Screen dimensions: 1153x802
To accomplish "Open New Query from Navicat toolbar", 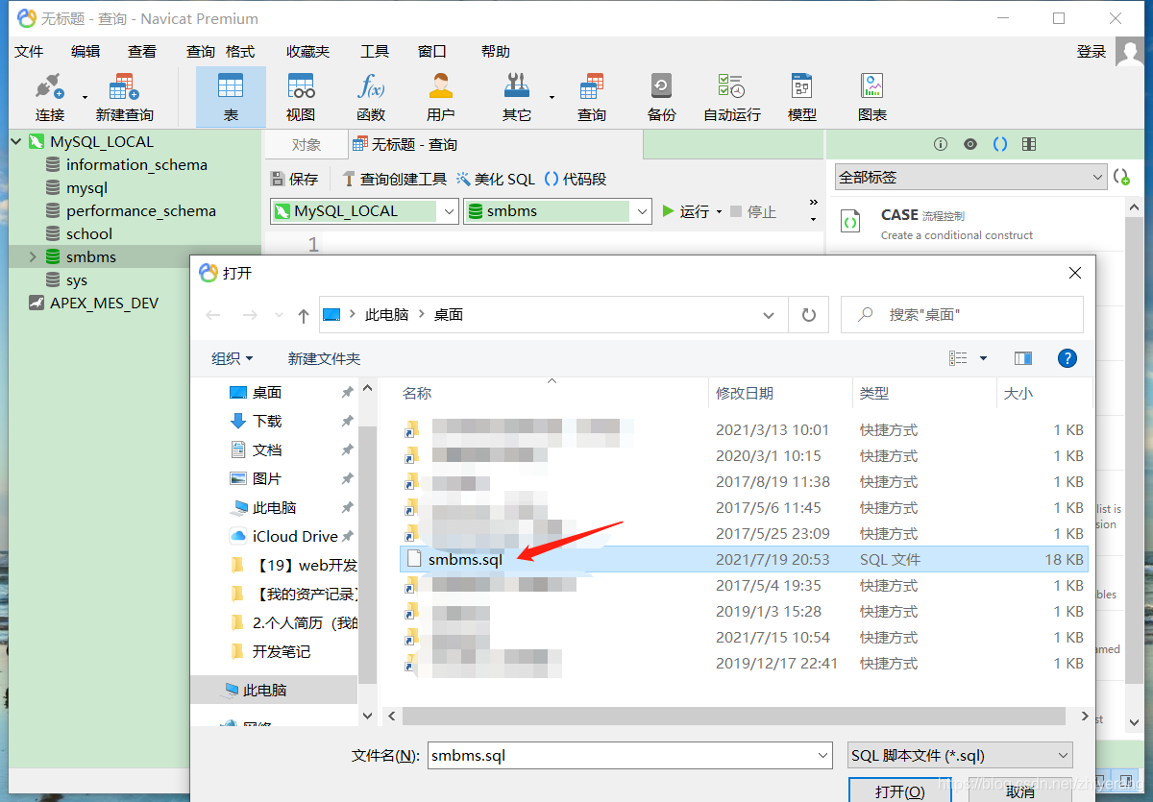I will point(124,97).
